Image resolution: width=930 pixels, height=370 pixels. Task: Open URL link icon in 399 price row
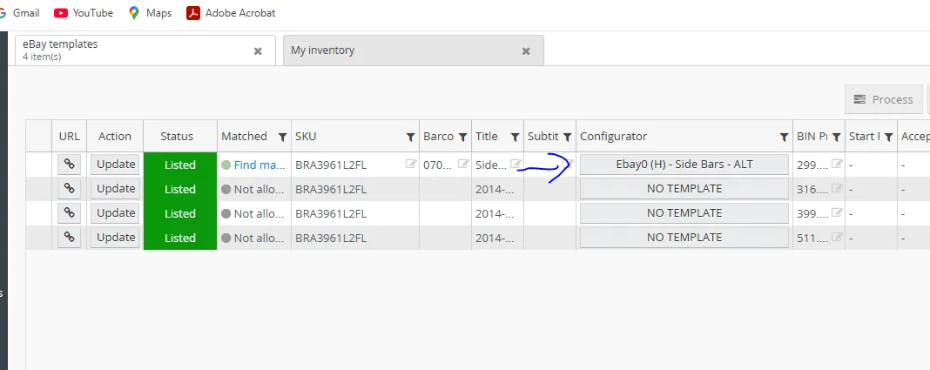pos(70,213)
